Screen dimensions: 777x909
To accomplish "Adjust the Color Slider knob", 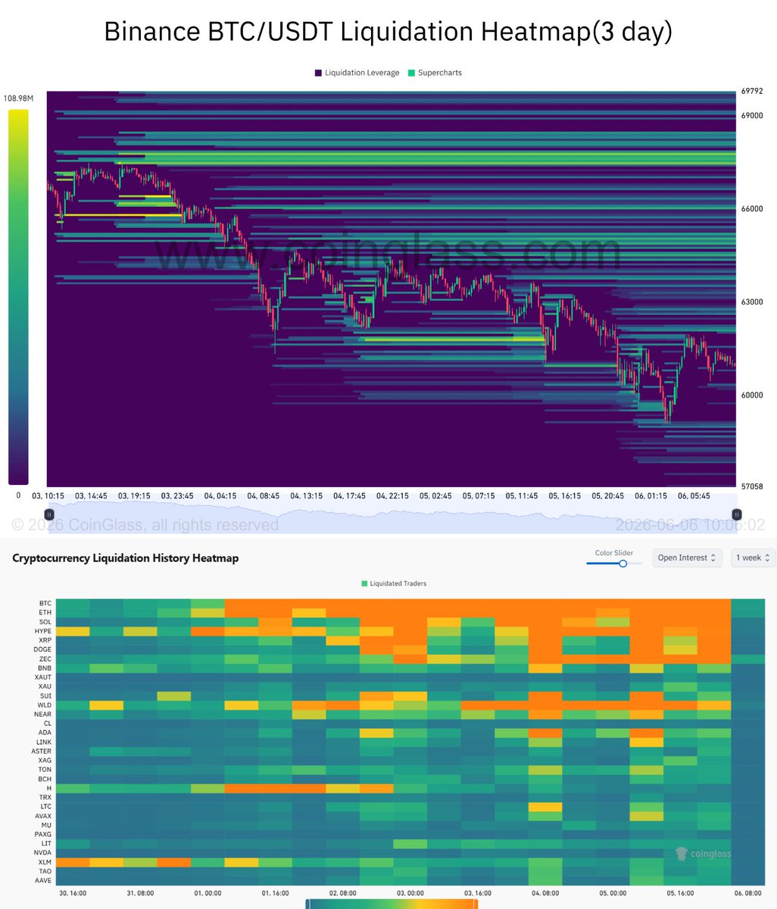I will coord(623,564).
